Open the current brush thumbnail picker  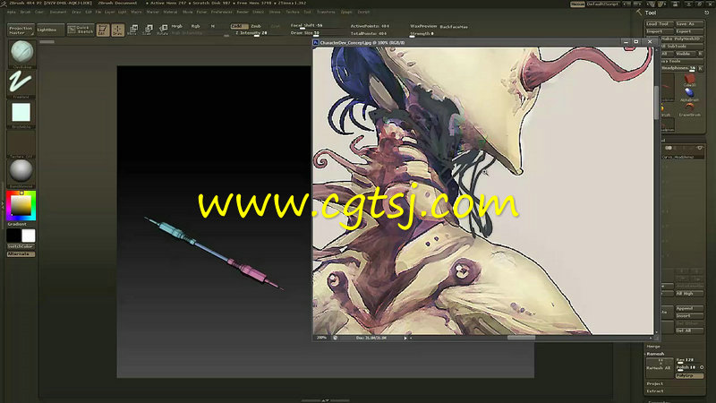click(21, 53)
